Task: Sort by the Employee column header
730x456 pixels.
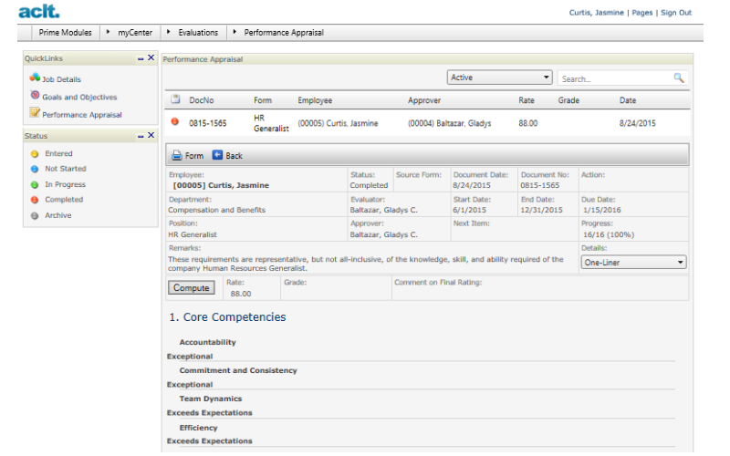Action: click(x=315, y=100)
